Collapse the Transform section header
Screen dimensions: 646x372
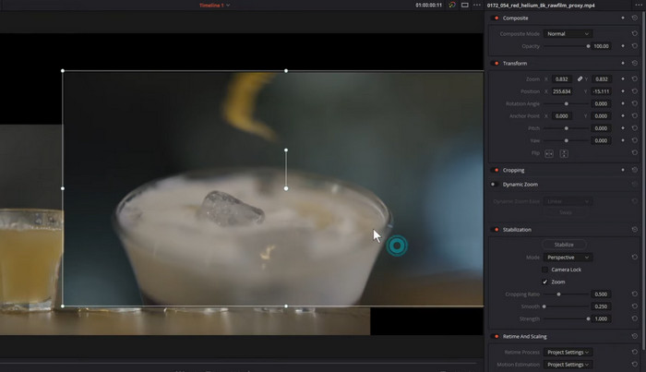(x=515, y=64)
